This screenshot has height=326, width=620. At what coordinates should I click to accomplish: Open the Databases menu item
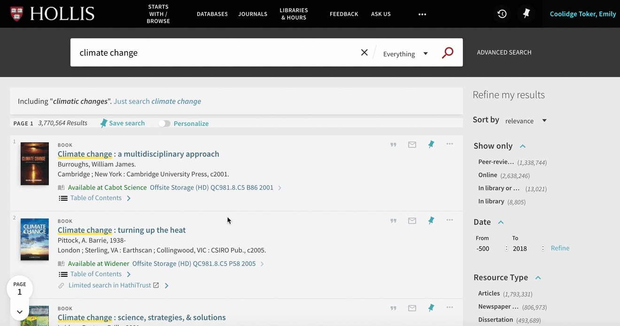(x=212, y=14)
